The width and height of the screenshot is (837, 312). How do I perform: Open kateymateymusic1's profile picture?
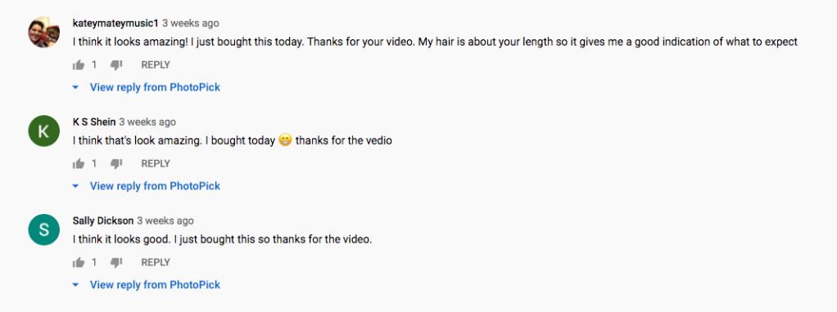click(x=43, y=32)
